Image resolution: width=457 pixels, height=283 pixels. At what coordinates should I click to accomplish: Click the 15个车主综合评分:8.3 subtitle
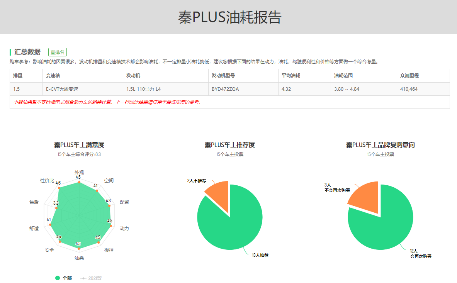[79, 154]
